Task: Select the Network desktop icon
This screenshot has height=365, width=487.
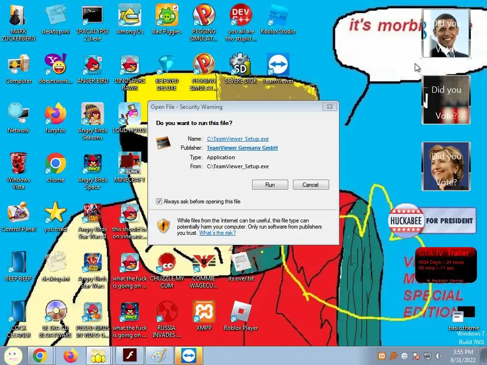Action: 19,118
